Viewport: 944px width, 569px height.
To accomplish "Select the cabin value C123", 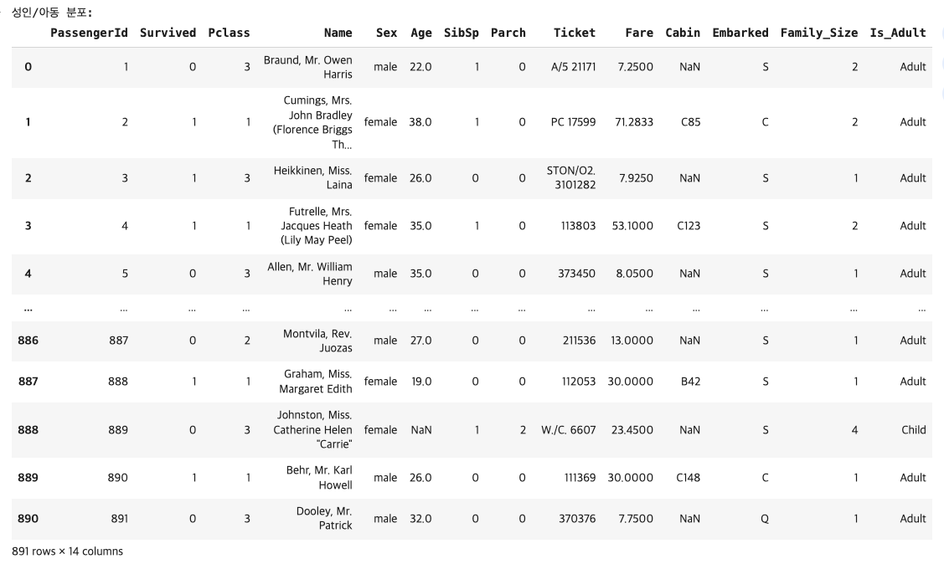I will (x=689, y=226).
